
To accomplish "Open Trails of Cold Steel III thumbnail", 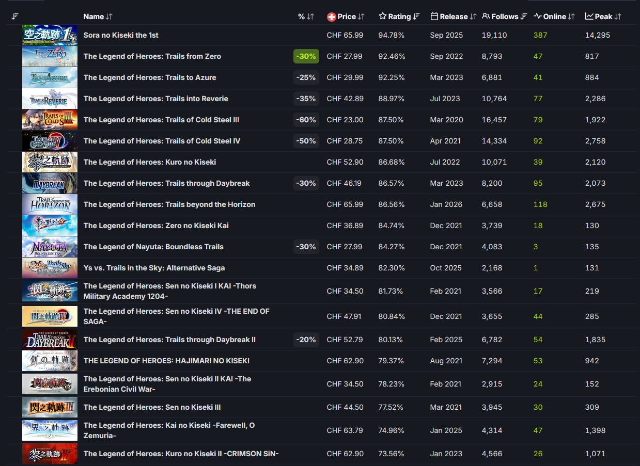I will pyautogui.click(x=50, y=120).
